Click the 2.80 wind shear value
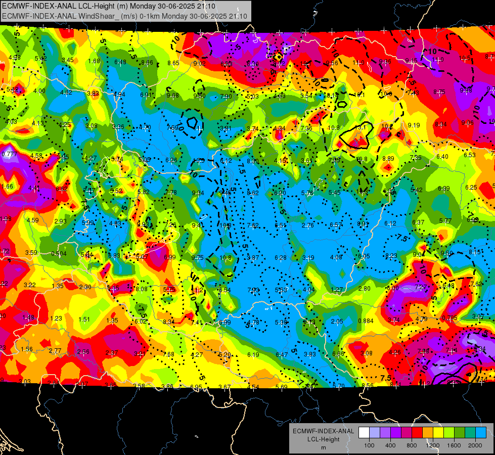Screen dimensions: 495x455 coord(365,288)
